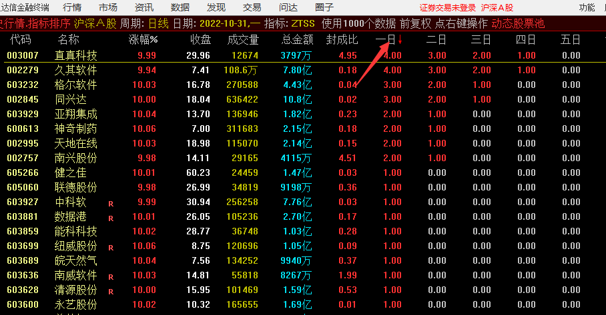The height and width of the screenshot is (315, 606).
Task: Sort by 代码 column header
Action: coord(21,39)
